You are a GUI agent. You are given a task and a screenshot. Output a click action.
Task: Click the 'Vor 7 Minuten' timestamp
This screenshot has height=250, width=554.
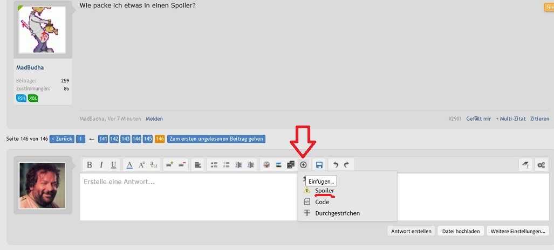pyautogui.click(x=124, y=119)
